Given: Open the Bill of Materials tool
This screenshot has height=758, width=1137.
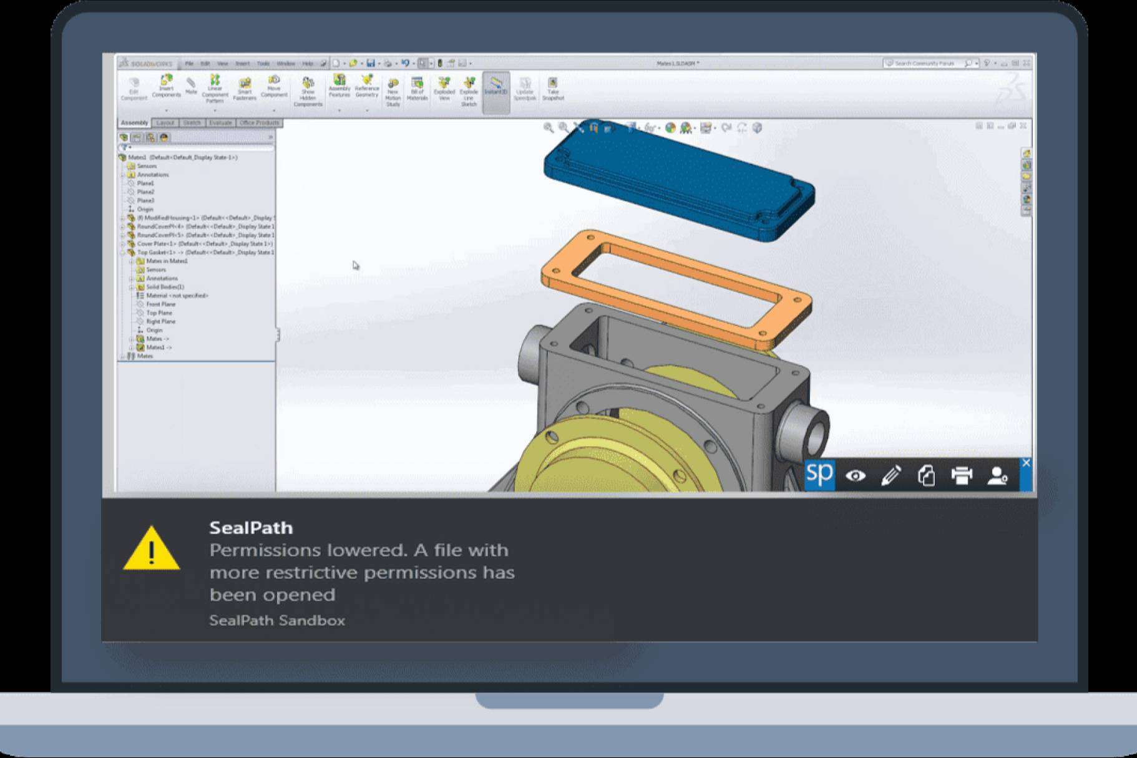Looking at the screenshot, I should click(417, 89).
